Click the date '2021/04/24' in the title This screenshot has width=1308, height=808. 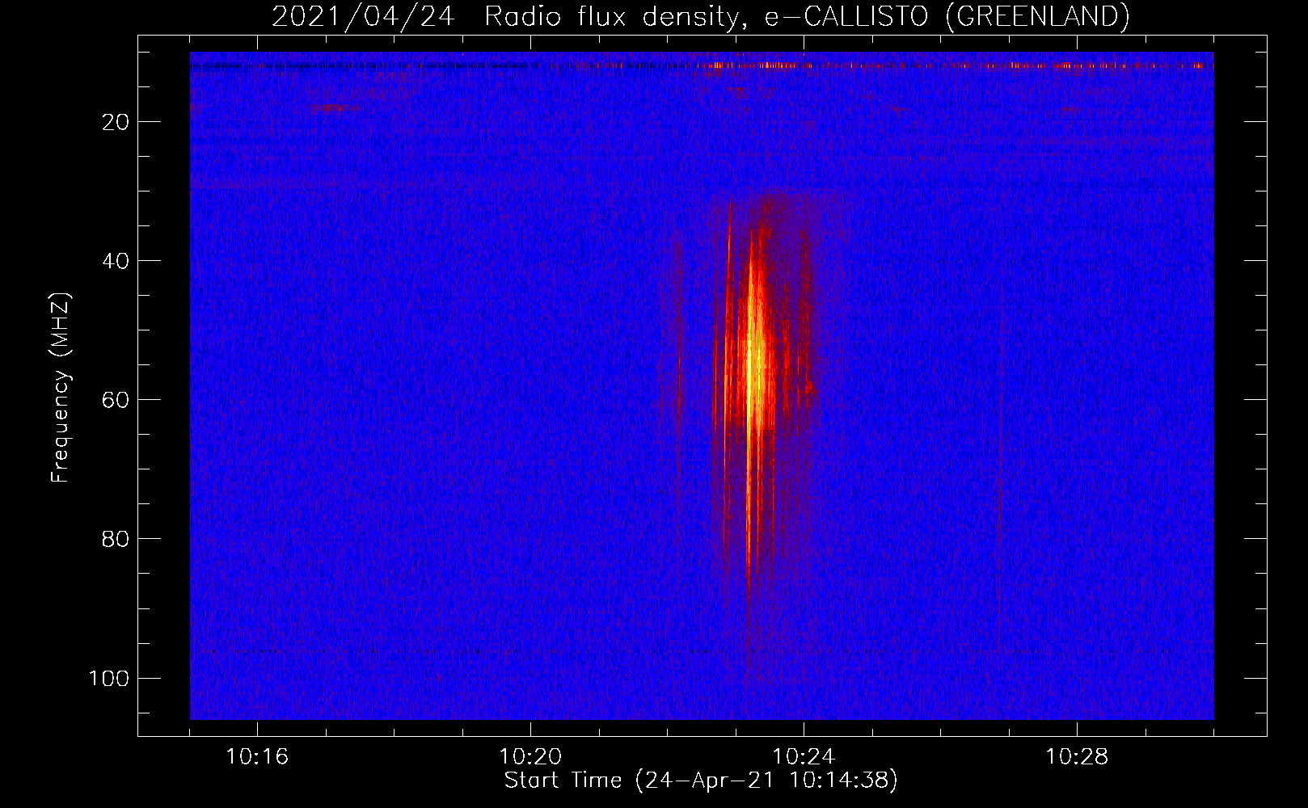[363, 16]
